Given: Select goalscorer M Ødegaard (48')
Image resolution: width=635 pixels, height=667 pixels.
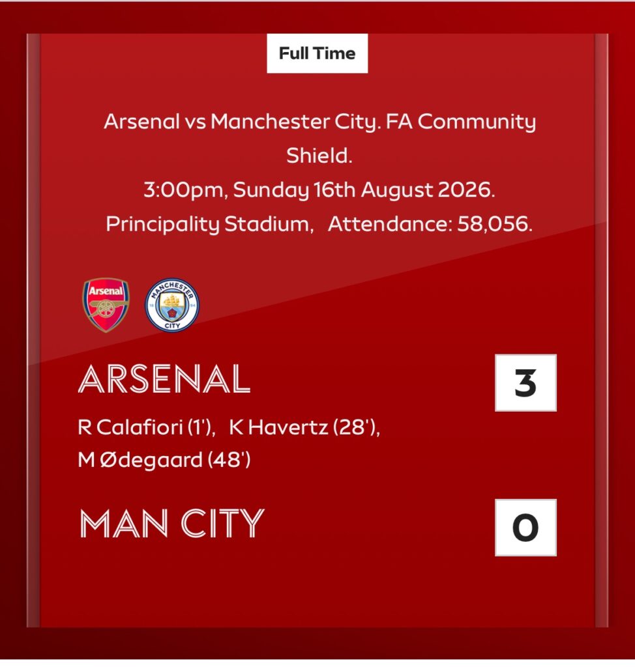Looking at the screenshot, I should click(164, 460).
